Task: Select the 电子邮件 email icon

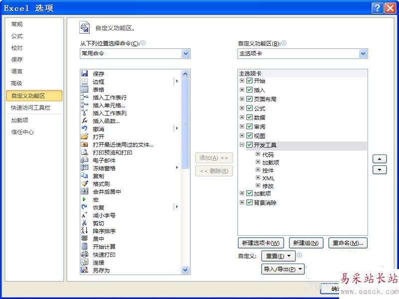Action: (84, 160)
